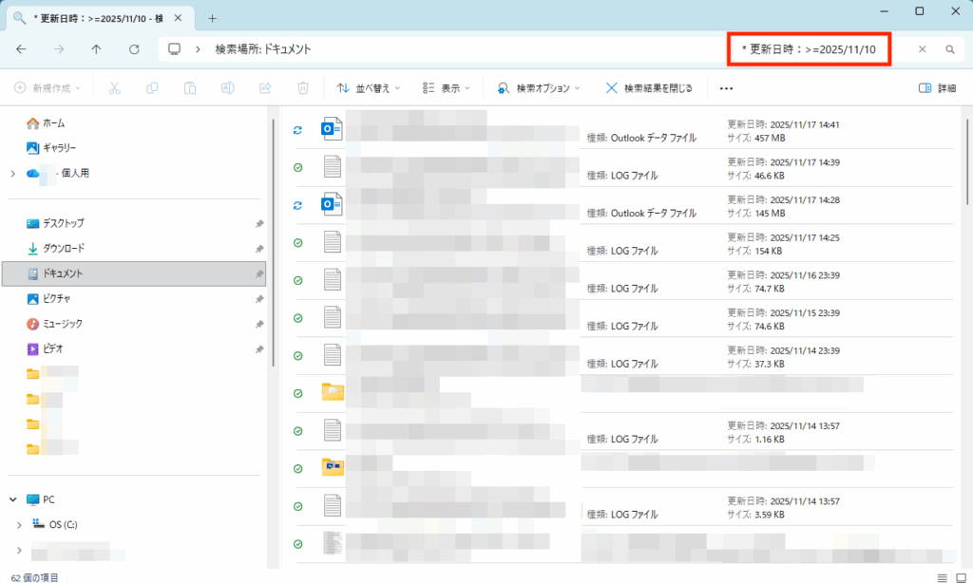Viewport: 973px width, 583px height.
Task: Click the Refresh icon in navigation bar
Action: click(134, 49)
